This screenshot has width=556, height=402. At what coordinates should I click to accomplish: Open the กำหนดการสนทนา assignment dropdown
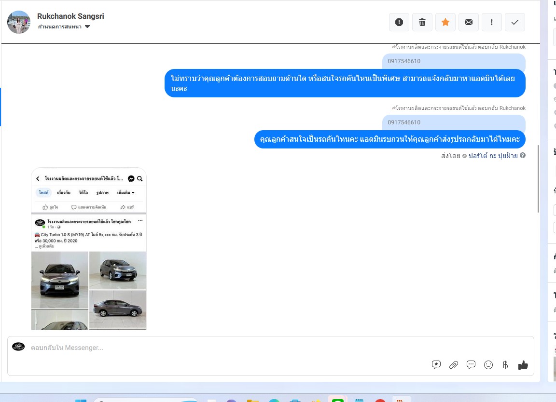(64, 27)
